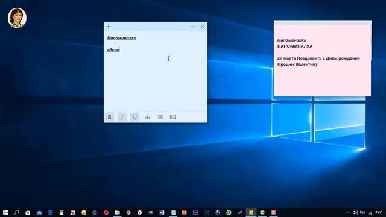Viewport: 386px width, 217px height.
Task: Open the Mail app from the taskbar
Action: point(39,212)
